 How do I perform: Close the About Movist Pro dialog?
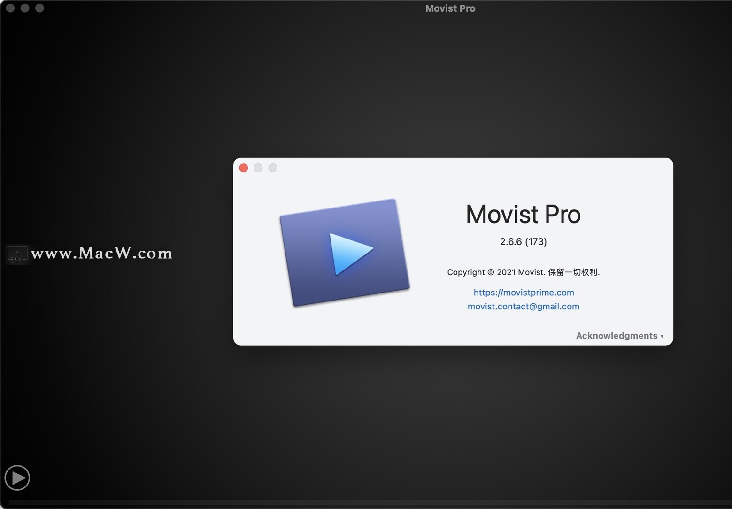tap(243, 168)
